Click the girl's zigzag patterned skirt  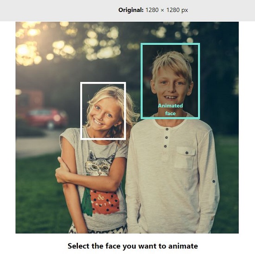(x=97, y=229)
